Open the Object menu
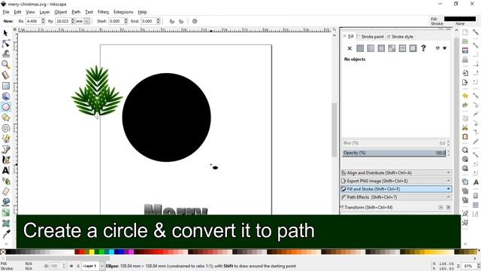Image resolution: width=481 pixels, height=271 pixels. [60, 12]
